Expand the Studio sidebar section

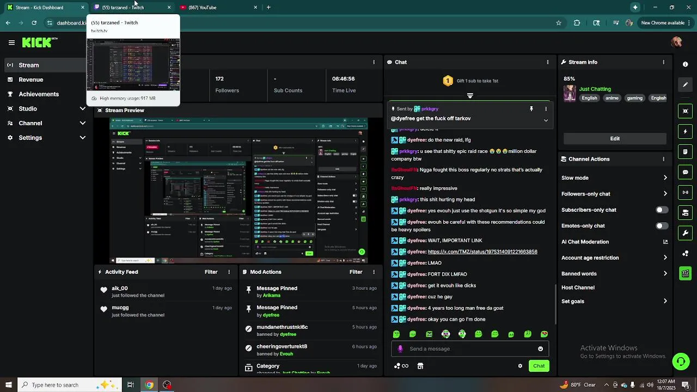(83, 108)
